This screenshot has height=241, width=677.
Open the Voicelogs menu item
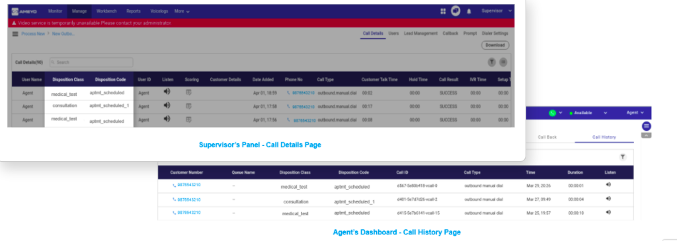tap(159, 11)
